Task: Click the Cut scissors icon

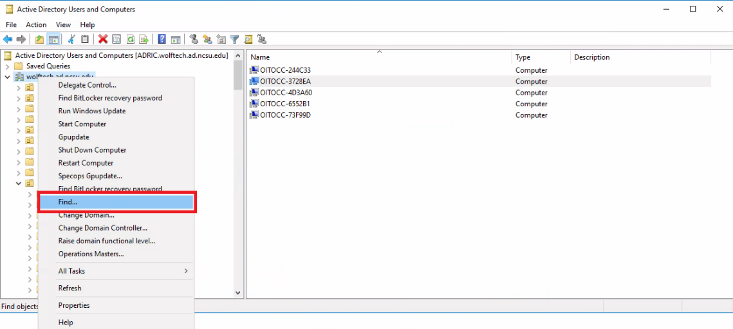Action: click(71, 39)
